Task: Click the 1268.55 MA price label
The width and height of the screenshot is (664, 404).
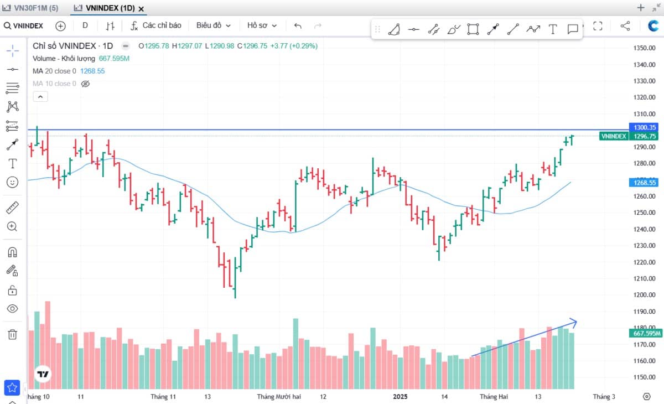Action: click(x=645, y=183)
